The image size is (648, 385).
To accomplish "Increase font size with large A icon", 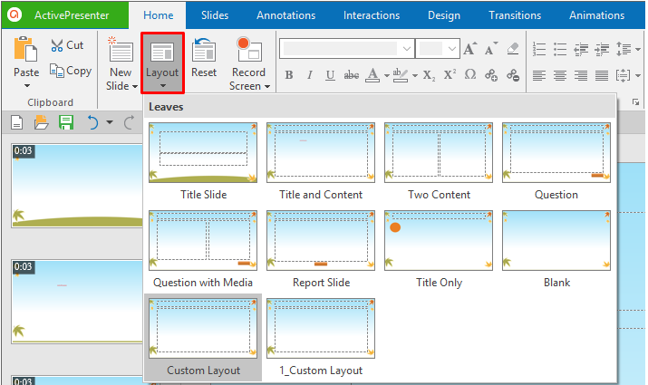I will [x=469, y=49].
